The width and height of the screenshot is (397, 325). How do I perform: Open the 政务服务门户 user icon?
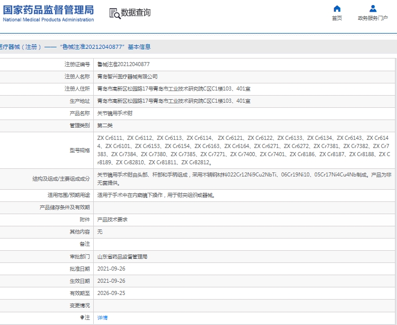click(x=373, y=9)
